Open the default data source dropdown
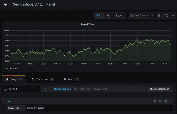The image size is (177, 114). [21, 89]
